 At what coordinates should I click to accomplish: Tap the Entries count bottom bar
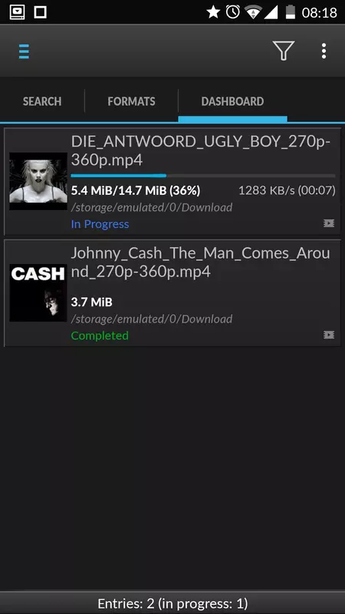[x=172, y=603]
